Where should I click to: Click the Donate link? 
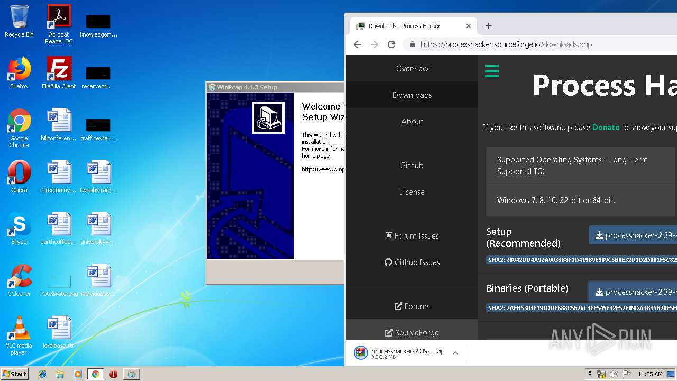coord(606,128)
